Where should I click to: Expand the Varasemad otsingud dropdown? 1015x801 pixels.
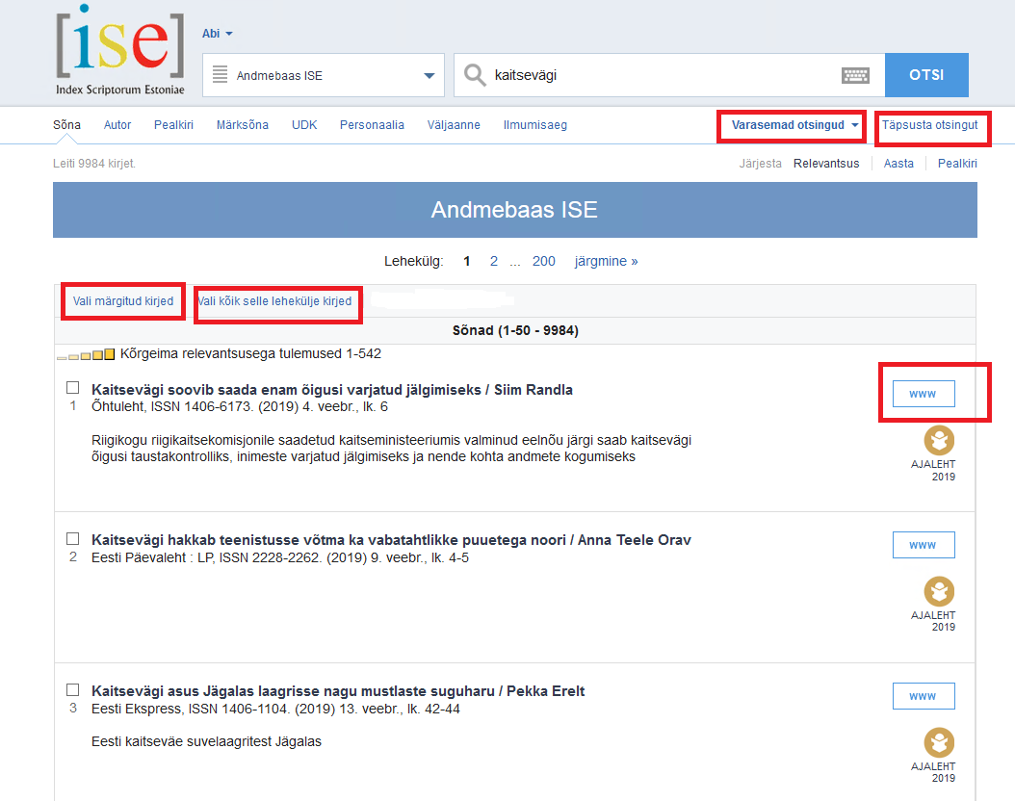pos(794,125)
